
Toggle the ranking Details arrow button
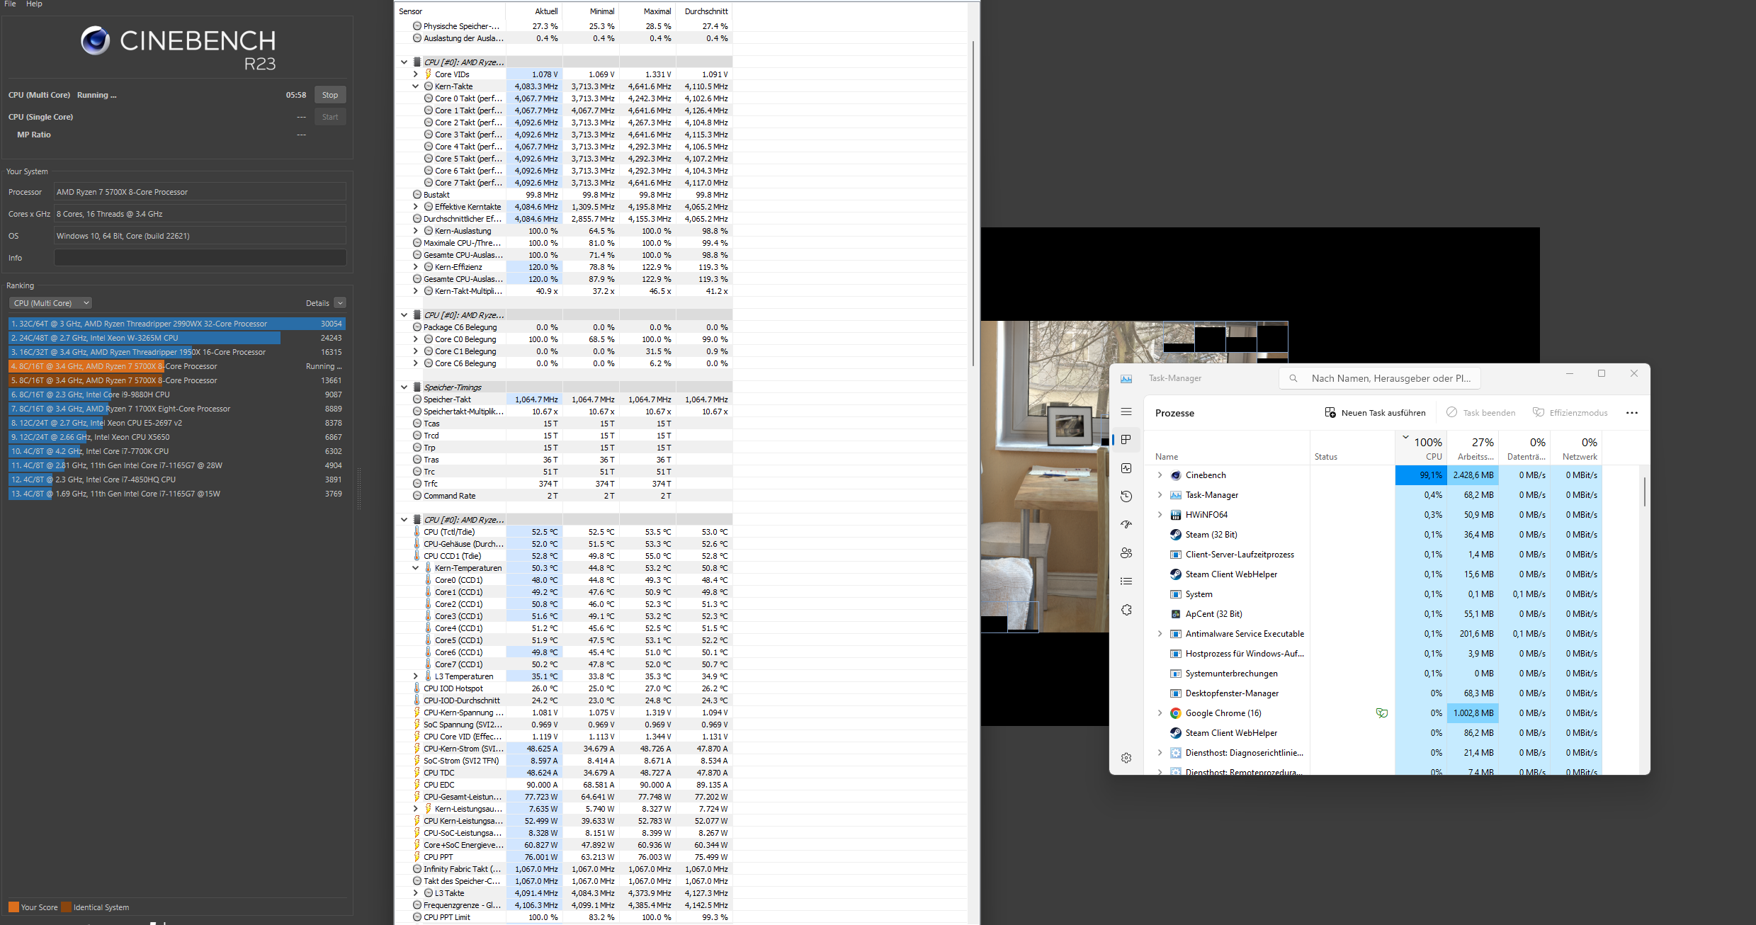point(340,303)
